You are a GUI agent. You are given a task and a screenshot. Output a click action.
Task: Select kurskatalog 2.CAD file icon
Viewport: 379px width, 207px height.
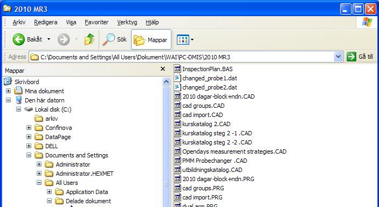(x=177, y=124)
